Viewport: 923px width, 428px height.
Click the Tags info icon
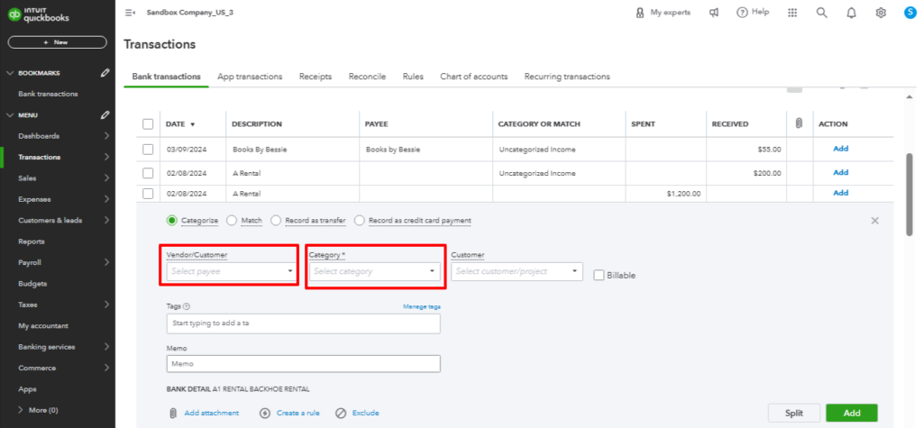187,306
